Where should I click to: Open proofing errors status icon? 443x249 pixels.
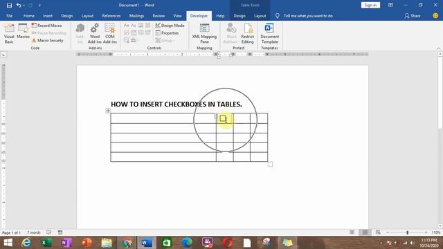[x=49, y=232]
